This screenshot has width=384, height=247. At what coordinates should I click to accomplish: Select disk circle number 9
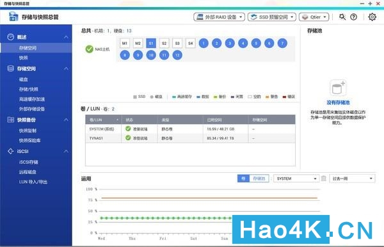coord(138,55)
